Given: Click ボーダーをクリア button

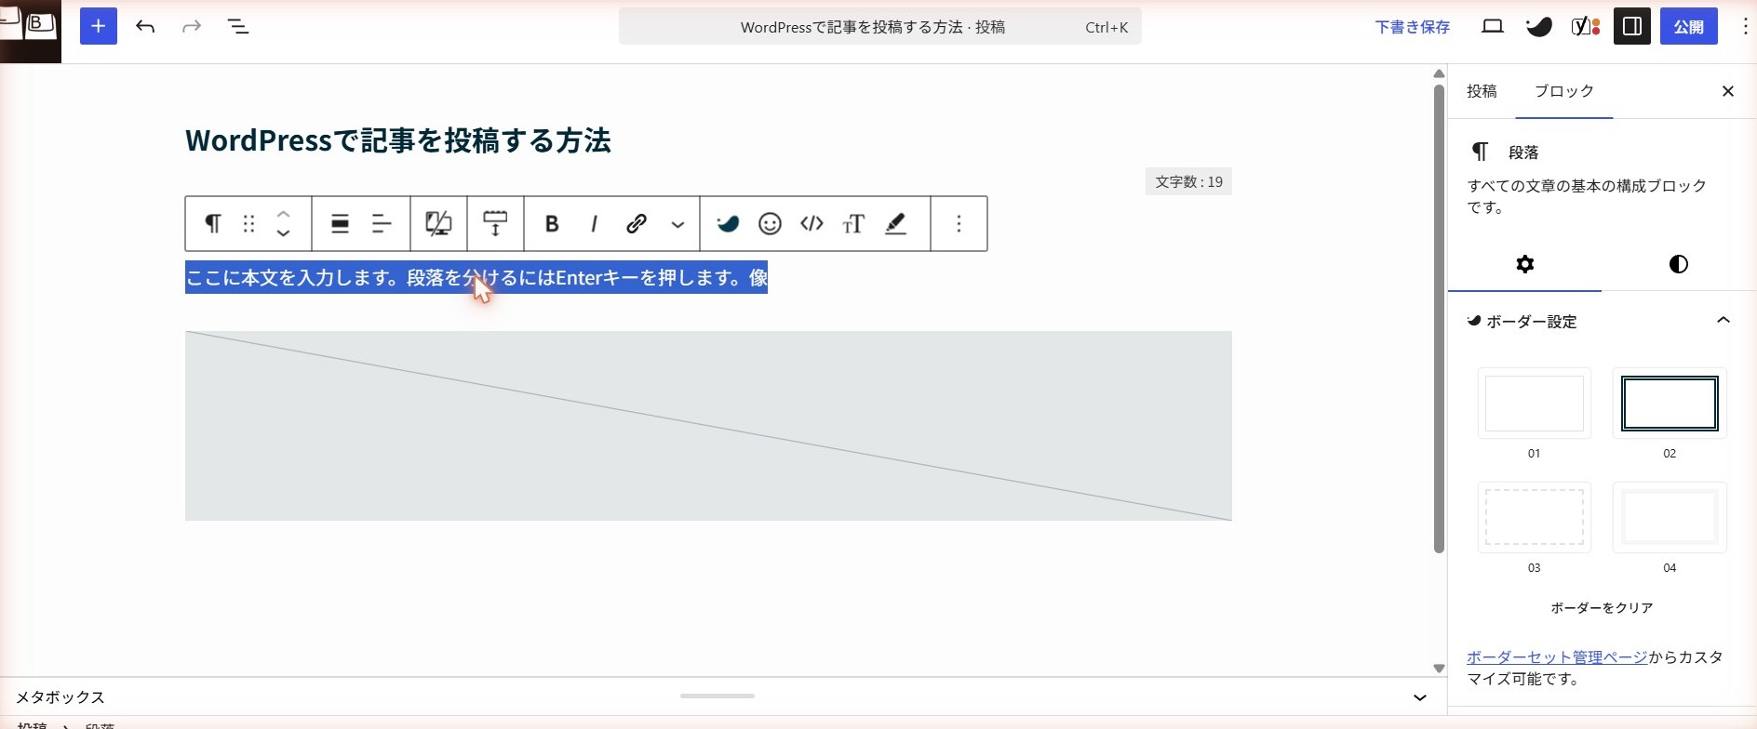Looking at the screenshot, I should coord(1602,608).
